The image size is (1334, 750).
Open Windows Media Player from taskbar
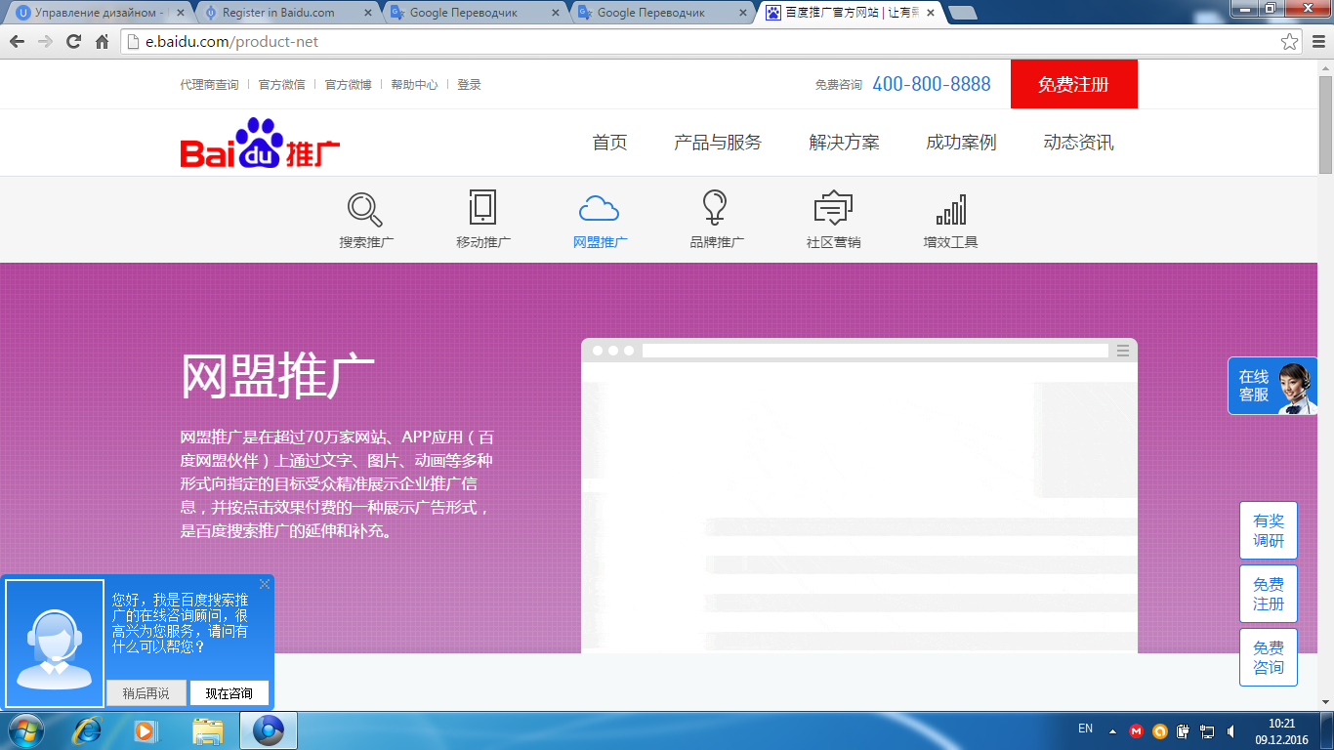(x=146, y=730)
